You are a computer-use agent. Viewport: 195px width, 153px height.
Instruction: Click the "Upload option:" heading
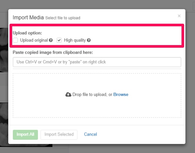[27, 33]
